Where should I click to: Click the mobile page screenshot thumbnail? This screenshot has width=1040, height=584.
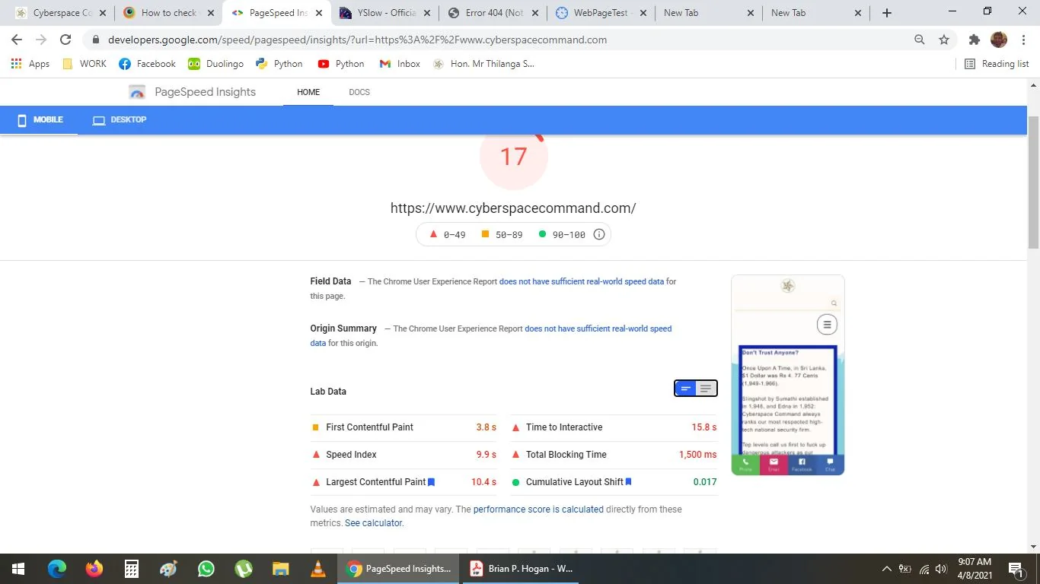(788, 375)
